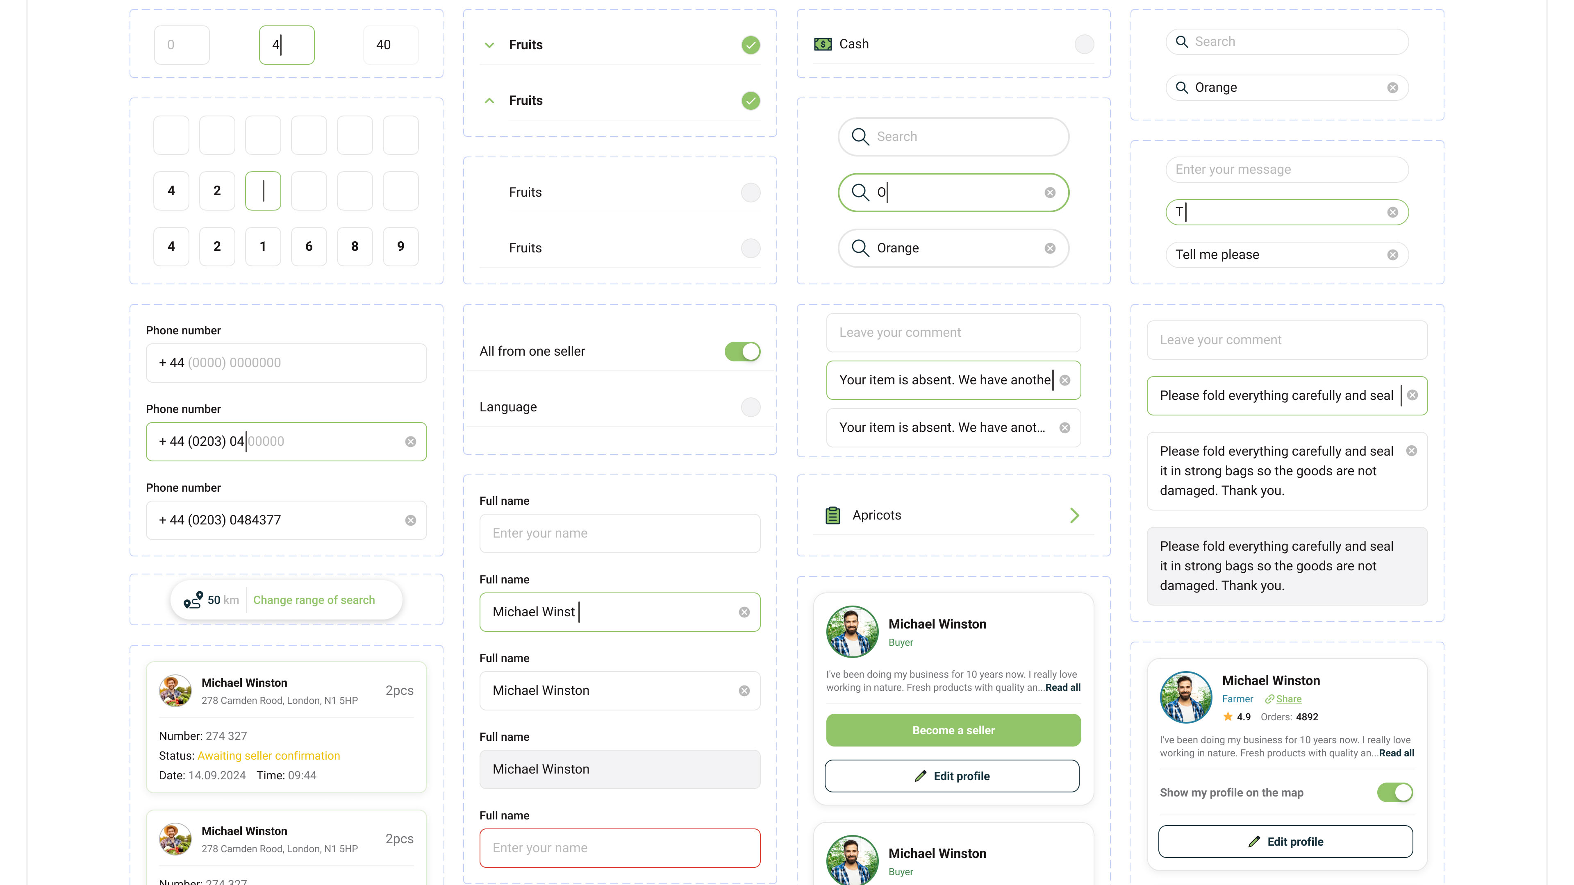Click 'Read all' on the Farmer card
Image resolution: width=1574 pixels, height=885 pixels.
(1396, 753)
